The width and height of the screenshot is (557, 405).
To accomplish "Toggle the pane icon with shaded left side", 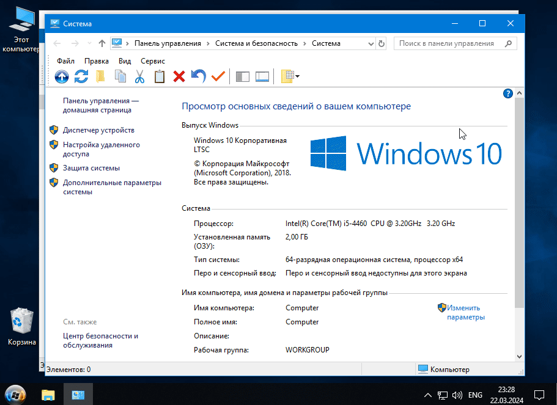I will [243, 77].
